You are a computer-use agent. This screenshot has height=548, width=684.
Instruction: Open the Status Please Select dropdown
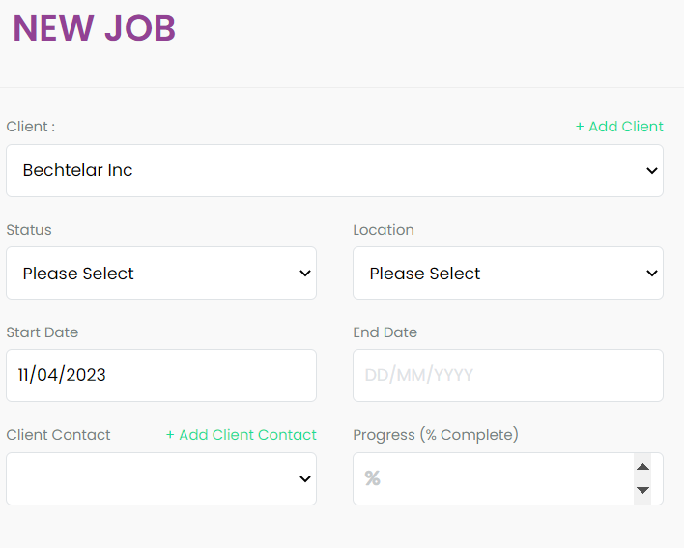pos(161,274)
